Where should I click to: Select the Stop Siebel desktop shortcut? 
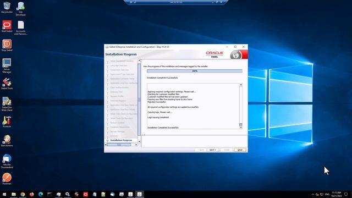(x=7, y=45)
